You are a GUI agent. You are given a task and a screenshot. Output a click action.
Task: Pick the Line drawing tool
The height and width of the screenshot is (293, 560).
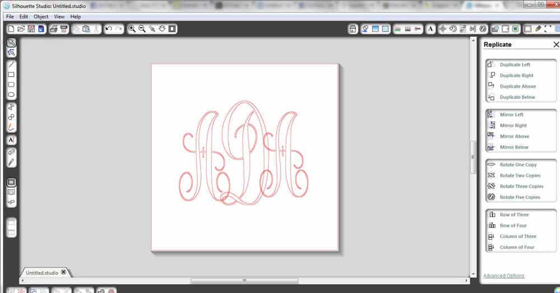pos(11,64)
